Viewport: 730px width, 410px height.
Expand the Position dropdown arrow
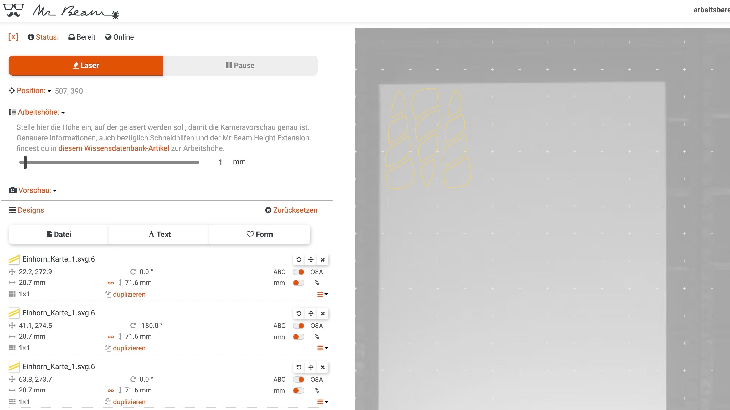click(50, 90)
